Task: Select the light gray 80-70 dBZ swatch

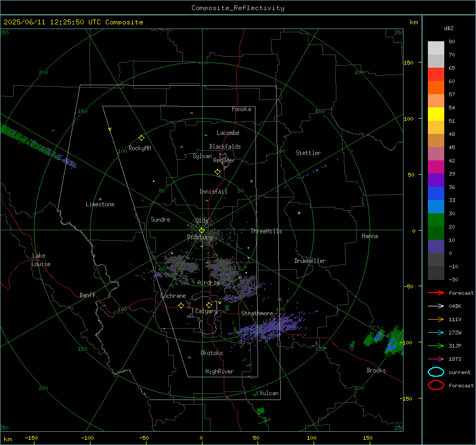Action: [x=436, y=48]
